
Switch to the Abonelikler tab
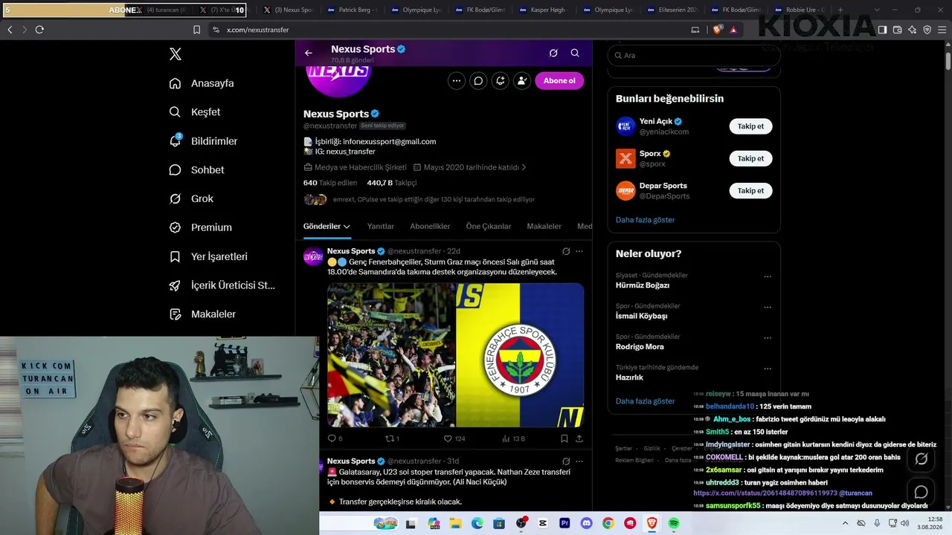pyautogui.click(x=430, y=227)
